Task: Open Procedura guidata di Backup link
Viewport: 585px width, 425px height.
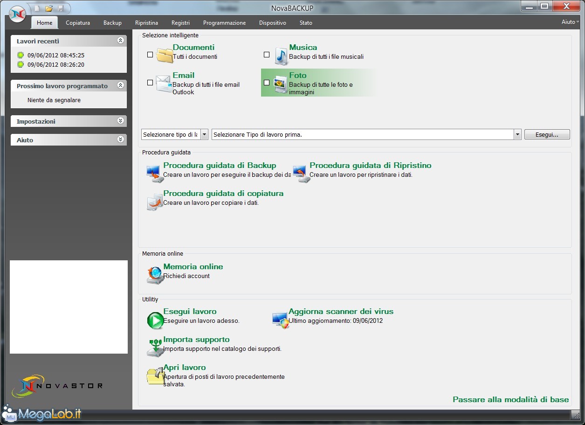Action: [x=220, y=165]
